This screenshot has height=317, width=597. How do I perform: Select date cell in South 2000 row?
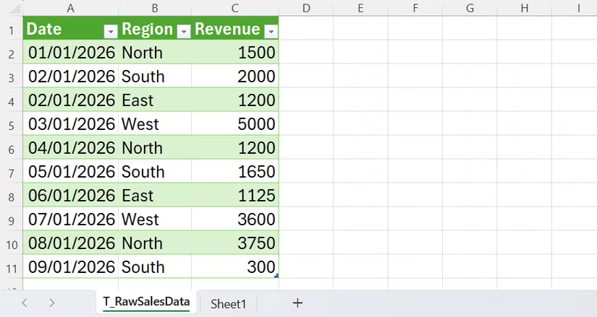pyautogui.click(x=70, y=76)
